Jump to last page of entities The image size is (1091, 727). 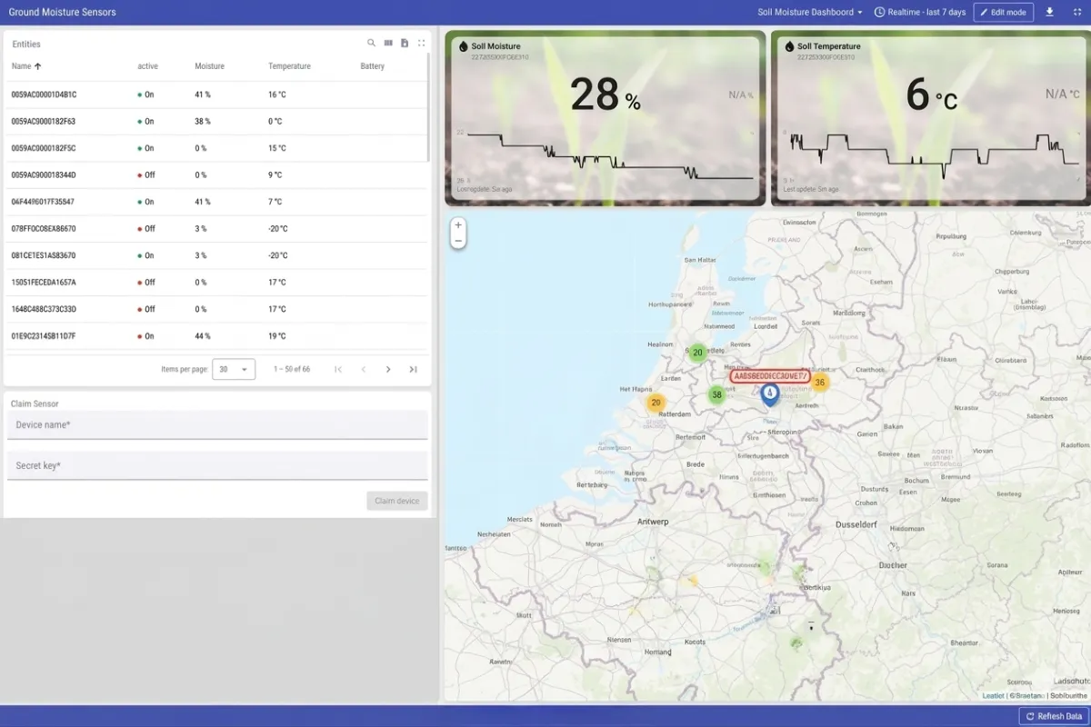coord(413,369)
